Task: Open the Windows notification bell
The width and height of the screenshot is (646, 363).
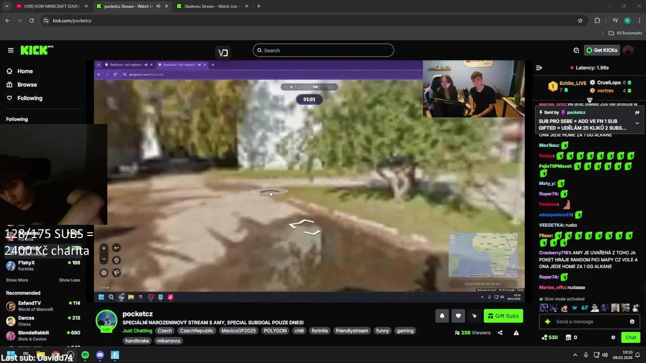Action: [x=637, y=355]
